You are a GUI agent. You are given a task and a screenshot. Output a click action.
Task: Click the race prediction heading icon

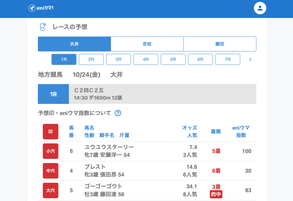point(43,27)
